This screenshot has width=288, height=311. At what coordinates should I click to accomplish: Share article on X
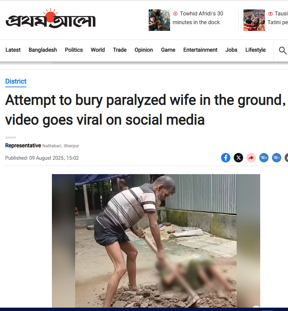(x=238, y=158)
